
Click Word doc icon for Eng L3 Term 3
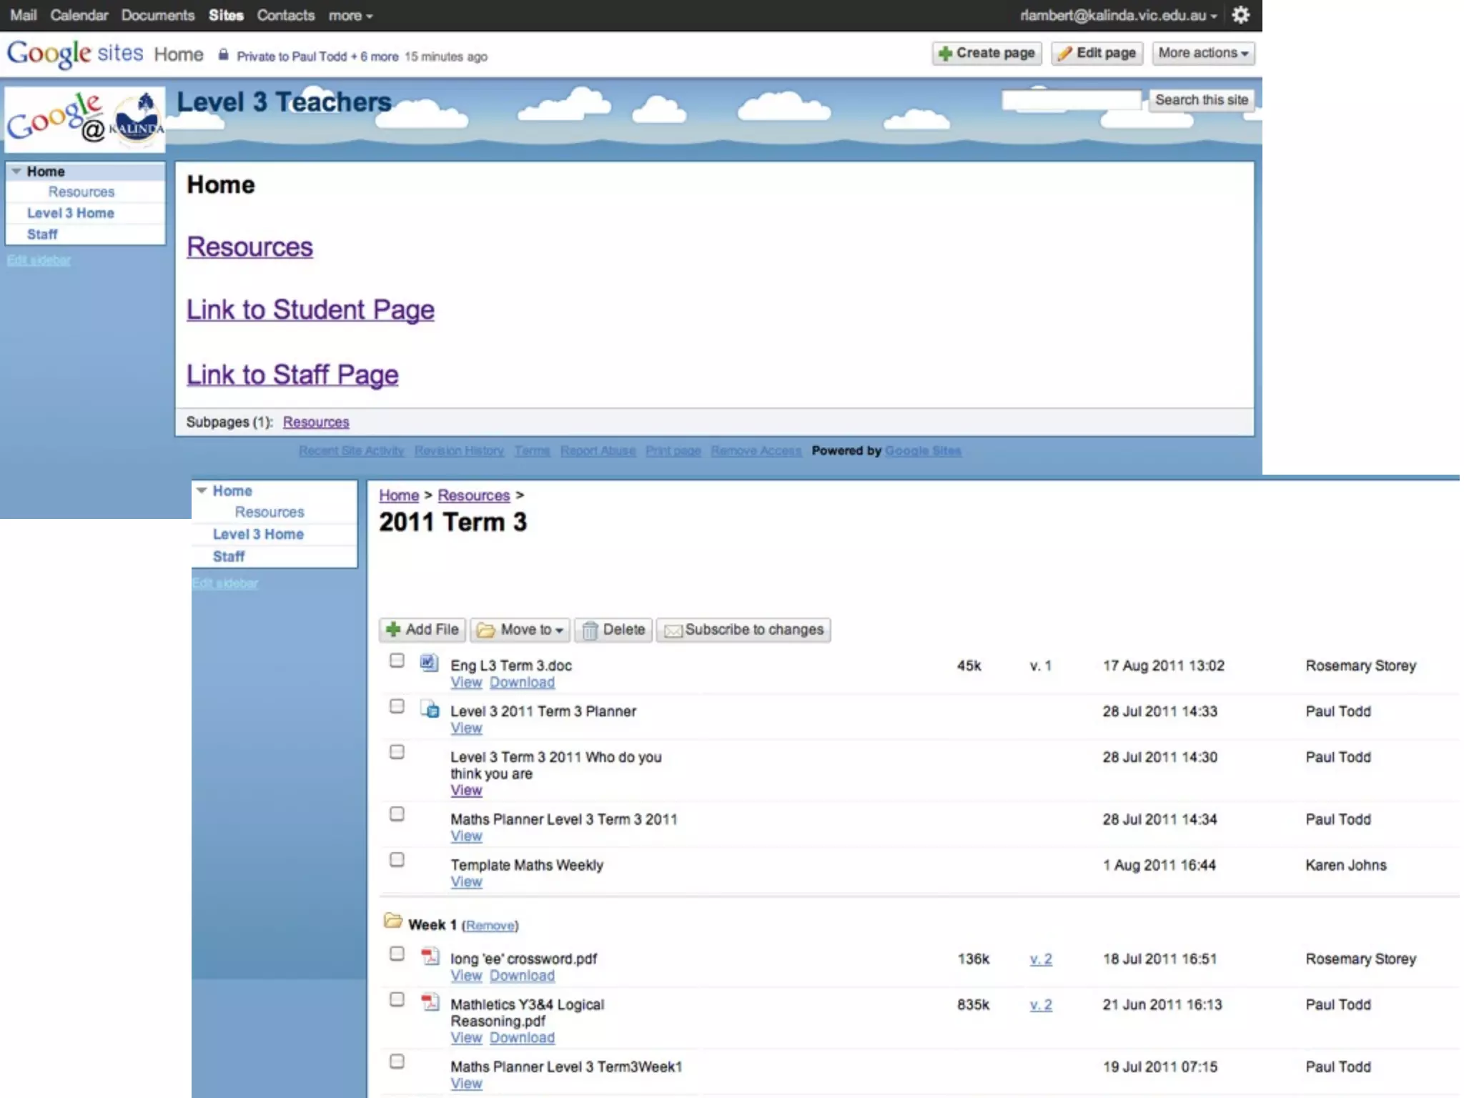pyautogui.click(x=428, y=663)
